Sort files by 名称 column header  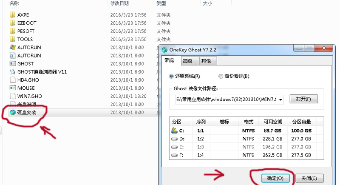point(14,3)
